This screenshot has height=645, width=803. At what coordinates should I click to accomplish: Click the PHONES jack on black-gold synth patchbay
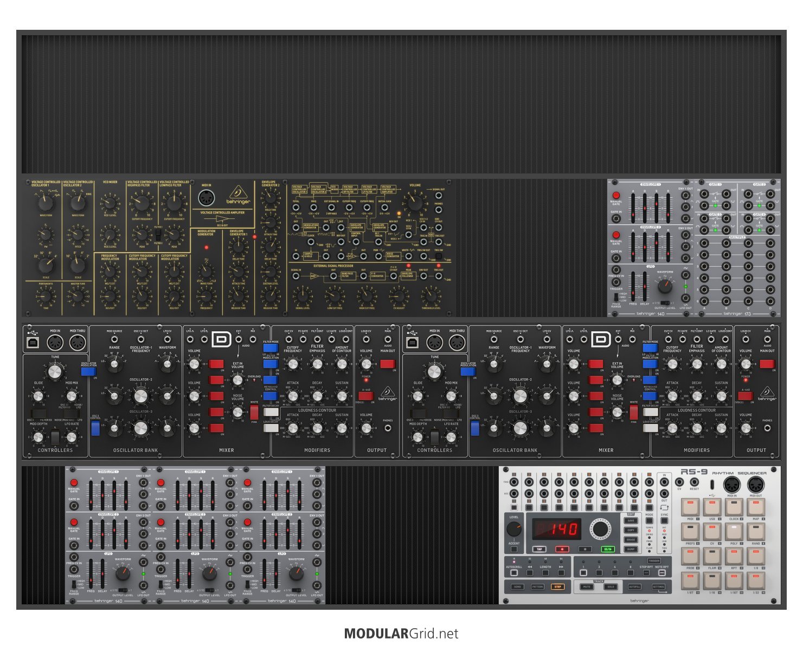point(438,210)
